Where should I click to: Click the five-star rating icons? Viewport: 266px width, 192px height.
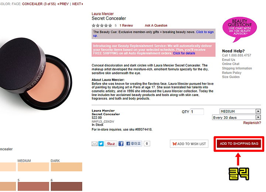pos(102,25)
